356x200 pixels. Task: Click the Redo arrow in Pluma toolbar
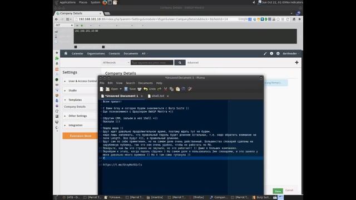tap(159, 89)
